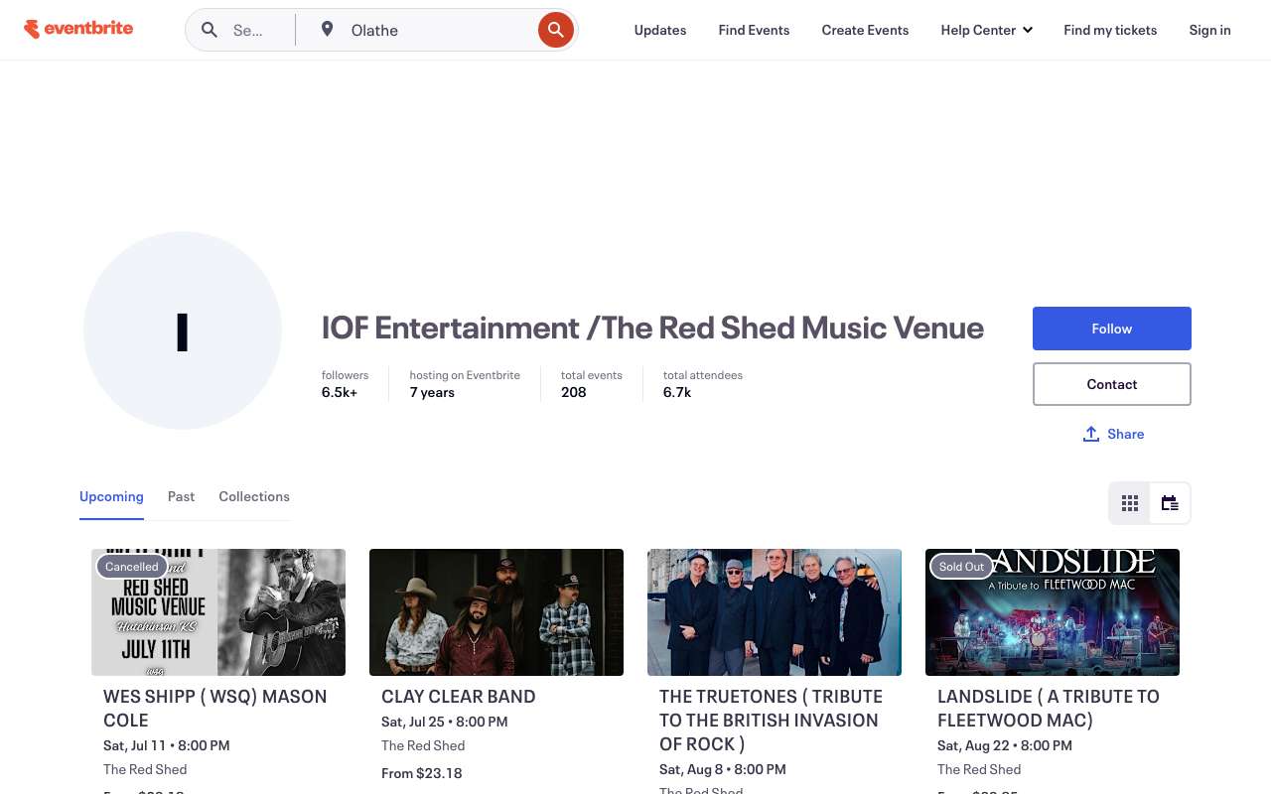Switch to the Past tab
Image resolution: width=1271 pixels, height=794 pixels.
pyautogui.click(x=181, y=496)
